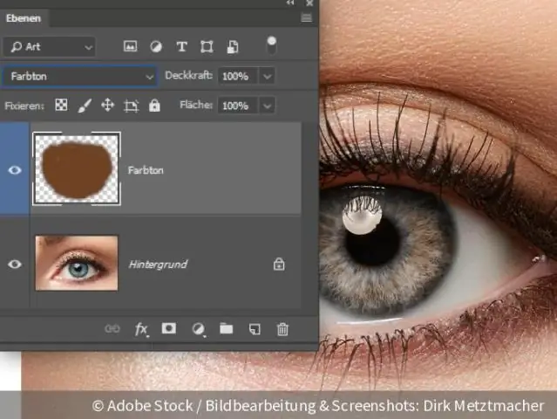Click the lock all button in Fixieren
This screenshot has height=419, width=557.
[x=154, y=106]
